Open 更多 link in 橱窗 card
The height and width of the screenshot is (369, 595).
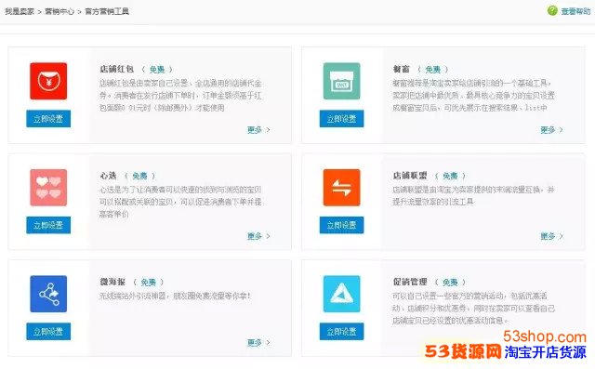click(551, 130)
